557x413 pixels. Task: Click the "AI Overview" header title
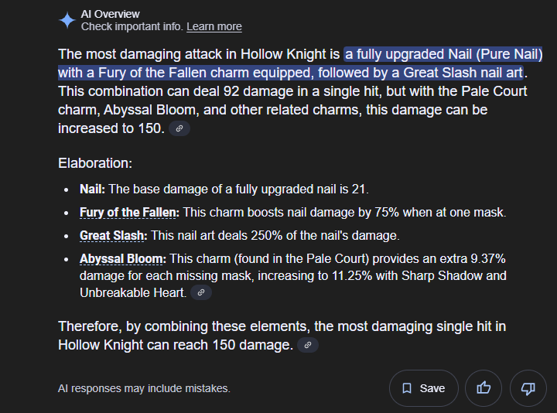111,14
